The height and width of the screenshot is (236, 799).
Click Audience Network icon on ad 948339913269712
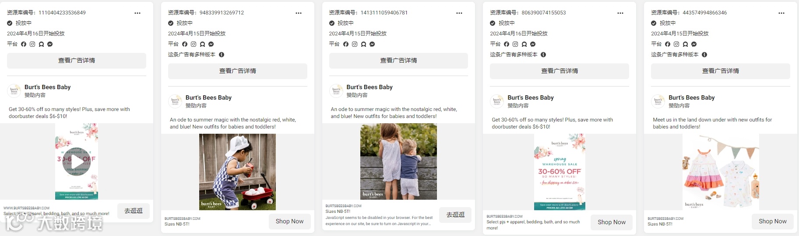tap(202, 44)
